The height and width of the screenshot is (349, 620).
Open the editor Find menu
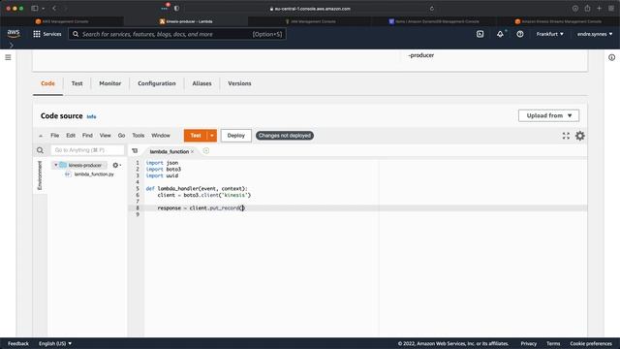[87, 136]
